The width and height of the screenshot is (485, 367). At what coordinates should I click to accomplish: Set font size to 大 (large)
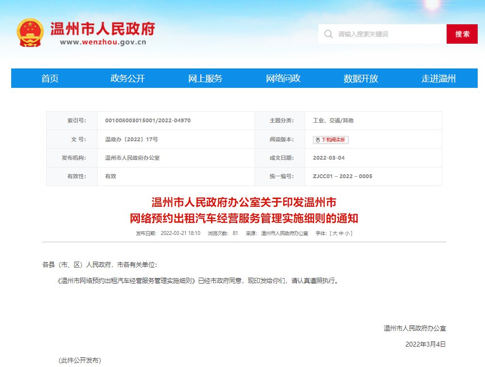point(335,234)
